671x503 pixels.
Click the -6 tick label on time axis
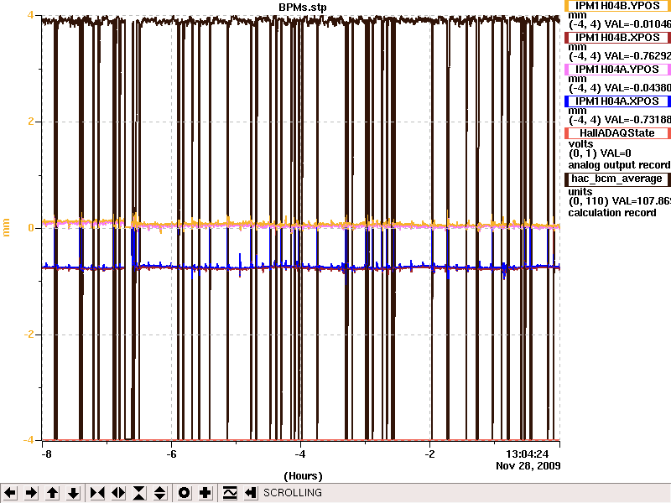coord(171,454)
